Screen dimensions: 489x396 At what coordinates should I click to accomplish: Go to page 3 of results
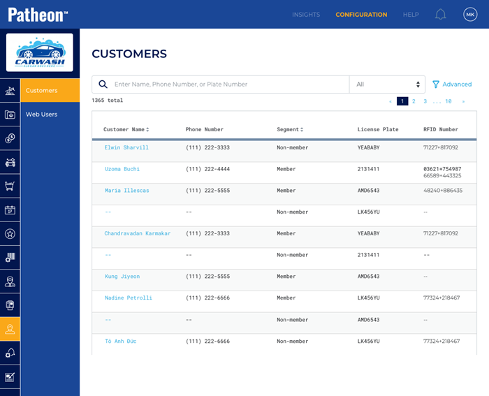coord(425,101)
